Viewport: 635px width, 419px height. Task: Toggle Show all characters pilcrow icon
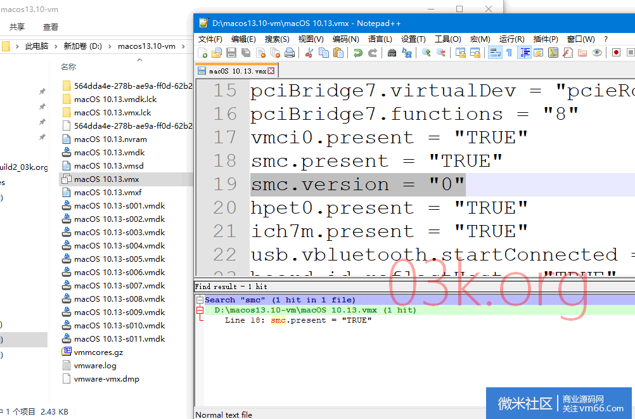point(510,53)
